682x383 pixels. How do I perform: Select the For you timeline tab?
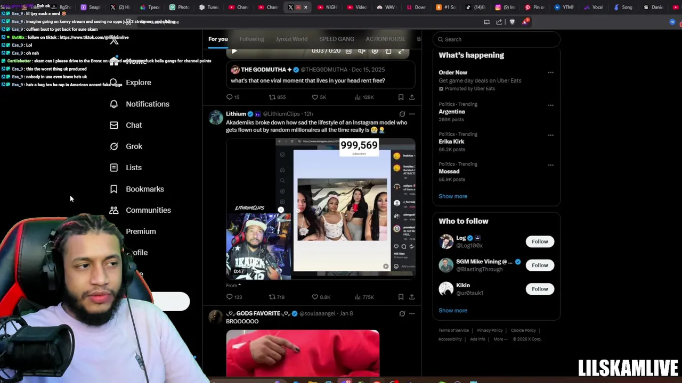coord(218,39)
